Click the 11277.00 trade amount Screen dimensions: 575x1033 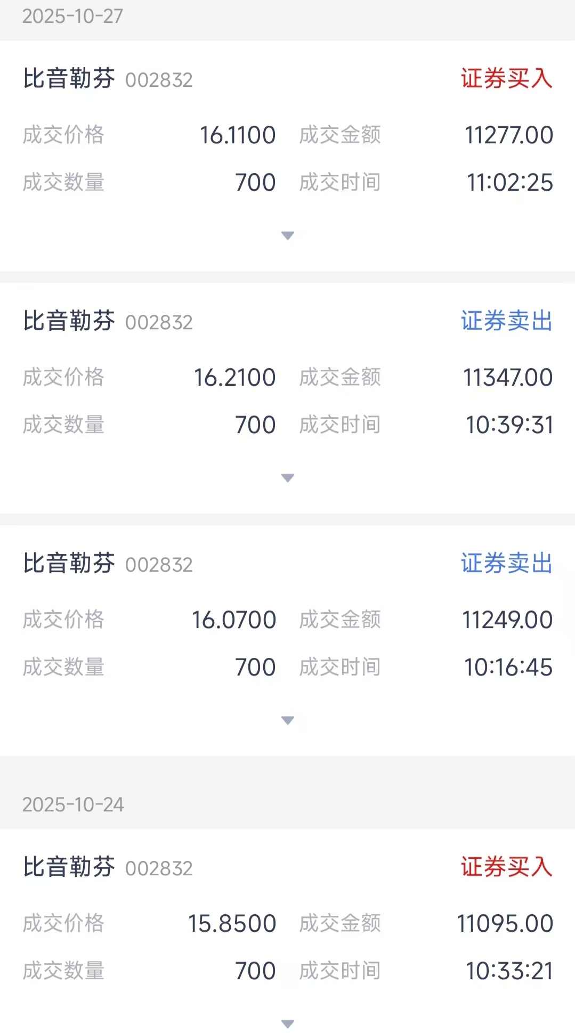tap(509, 135)
